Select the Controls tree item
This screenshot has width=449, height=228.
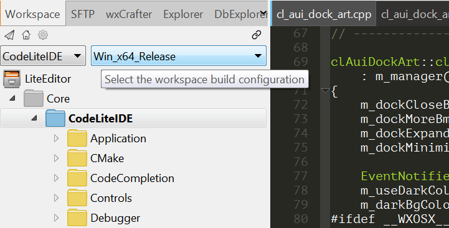tap(111, 198)
